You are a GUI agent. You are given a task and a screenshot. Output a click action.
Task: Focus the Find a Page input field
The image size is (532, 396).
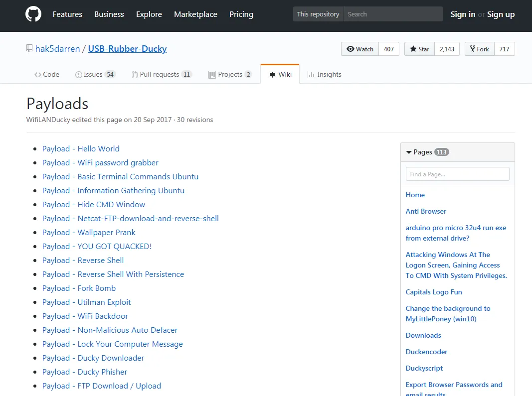click(x=457, y=174)
